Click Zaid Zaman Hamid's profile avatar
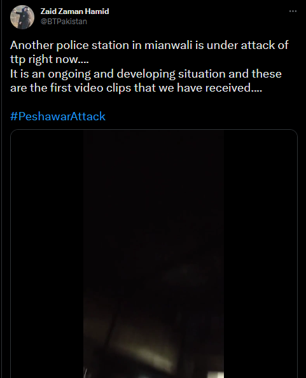This screenshot has width=306, height=378. (22, 17)
